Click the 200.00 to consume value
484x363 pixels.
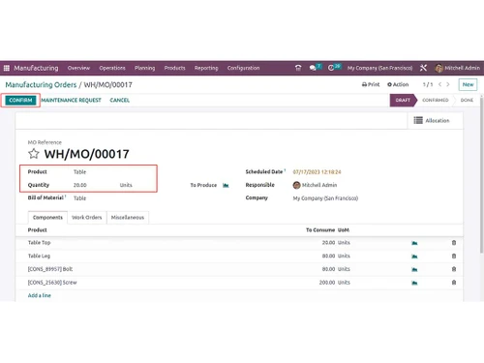click(x=327, y=283)
